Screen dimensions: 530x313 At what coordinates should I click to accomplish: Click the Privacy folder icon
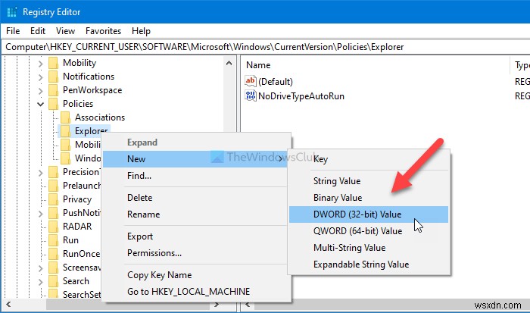[x=54, y=199]
